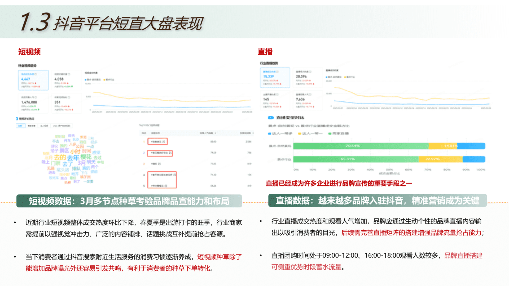Click the red 直播 section heading

coord(265,52)
